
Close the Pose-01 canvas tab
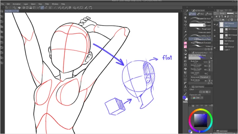click(x=18, y=11)
